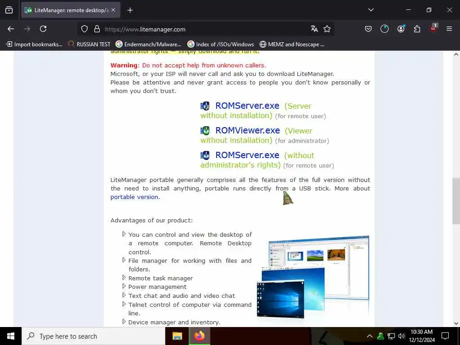Open MEMZ and Noescape bookmark
The width and height of the screenshot is (460, 345).
(292, 44)
